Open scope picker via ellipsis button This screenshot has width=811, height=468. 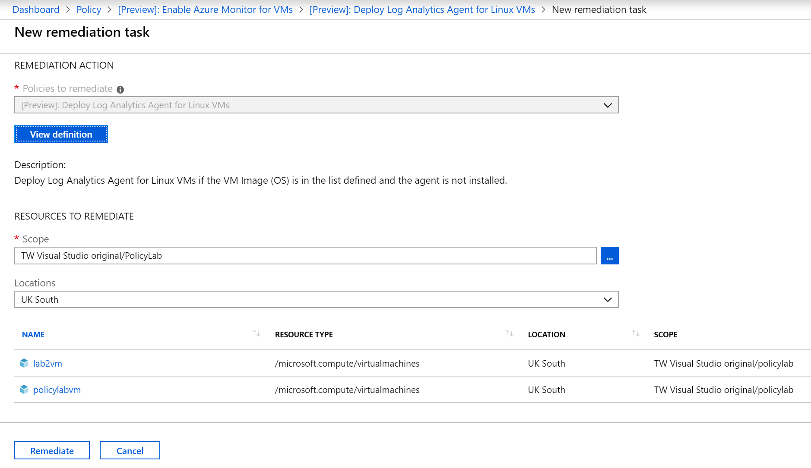609,255
